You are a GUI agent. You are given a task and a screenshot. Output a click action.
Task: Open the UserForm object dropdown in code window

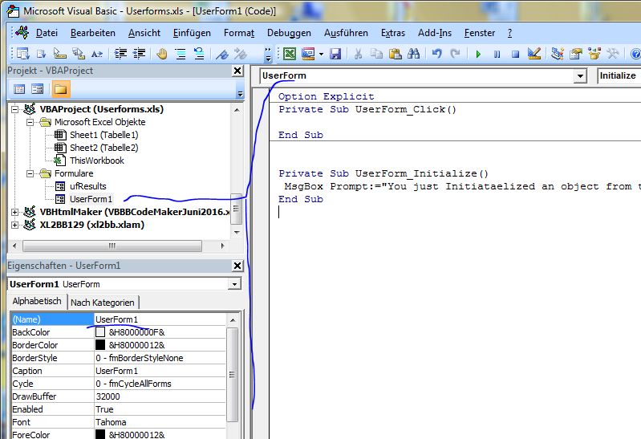click(580, 76)
